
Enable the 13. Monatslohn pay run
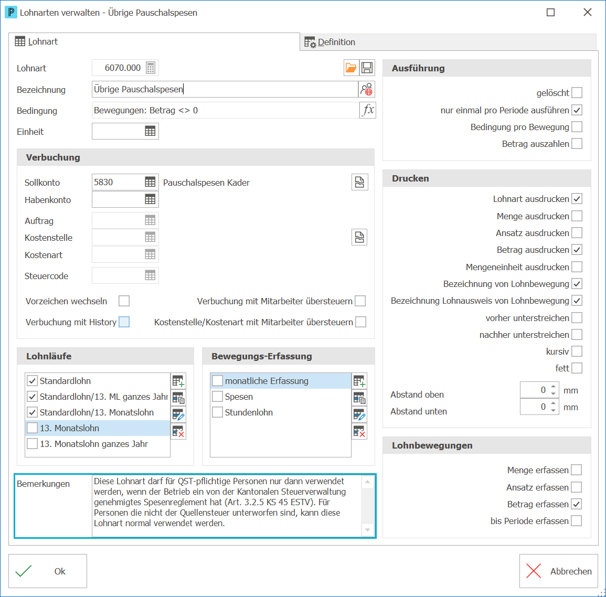point(33,428)
